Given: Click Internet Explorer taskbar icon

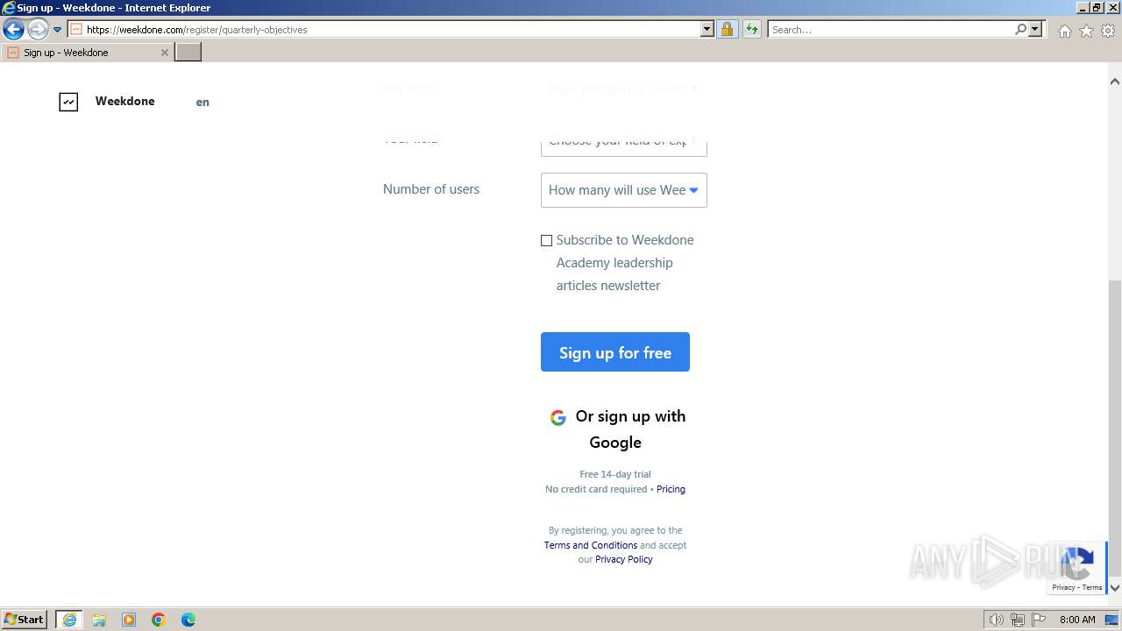Looking at the screenshot, I should click(69, 620).
